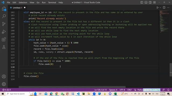Open the Testing flask view

point(4,47)
